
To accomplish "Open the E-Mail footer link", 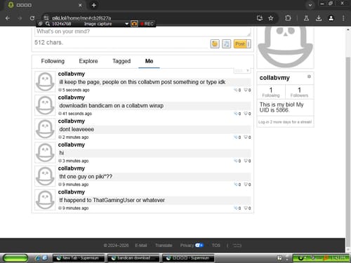I will [x=141, y=245].
